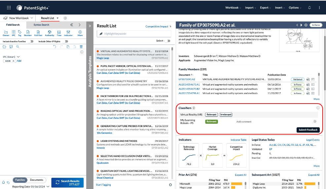Open the Import menu

coord(250,8)
